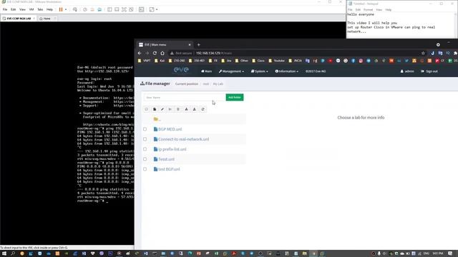Click the import upload icon
This screenshot has height=257, width=458.
click(186, 109)
